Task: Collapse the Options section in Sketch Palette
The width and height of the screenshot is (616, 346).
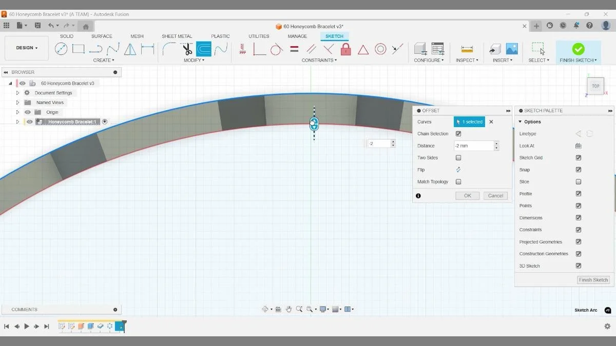Action: [520, 121]
